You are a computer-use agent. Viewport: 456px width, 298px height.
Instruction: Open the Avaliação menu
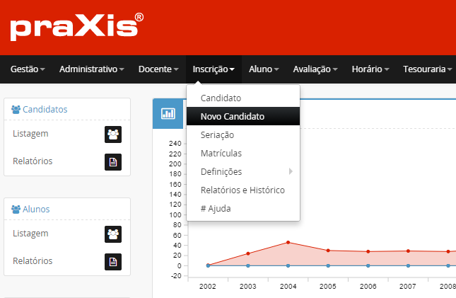click(x=316, y=69)
